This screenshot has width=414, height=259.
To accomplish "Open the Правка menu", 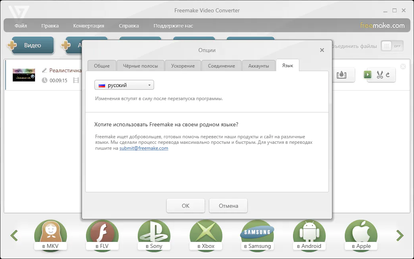I will click(50, 25).
